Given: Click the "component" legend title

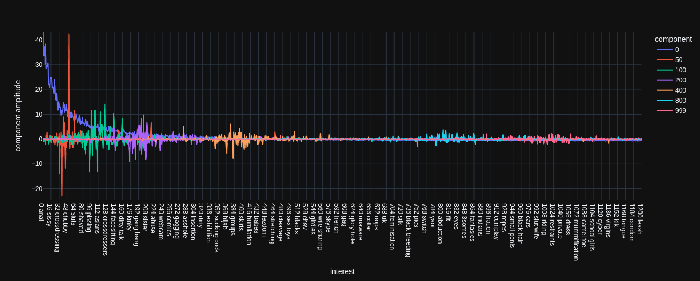Looking at the screenshot, I should click(x=673, y=39).
